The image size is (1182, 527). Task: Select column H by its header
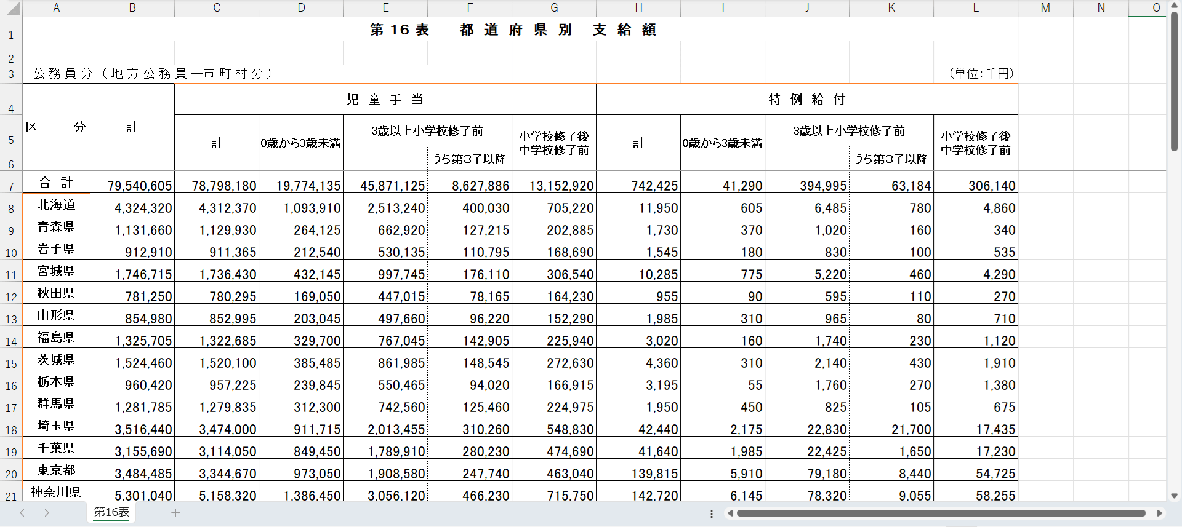(x=638, y=8)
